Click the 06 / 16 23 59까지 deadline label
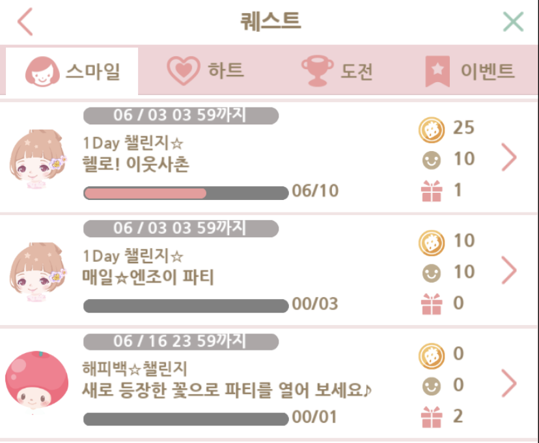Screen dimensions: 539x443 [x=181, y=341]
